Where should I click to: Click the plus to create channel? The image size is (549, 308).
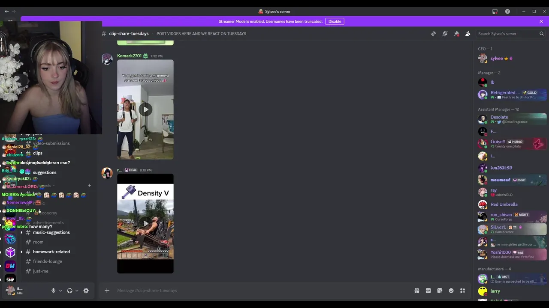tap(89, 186)
